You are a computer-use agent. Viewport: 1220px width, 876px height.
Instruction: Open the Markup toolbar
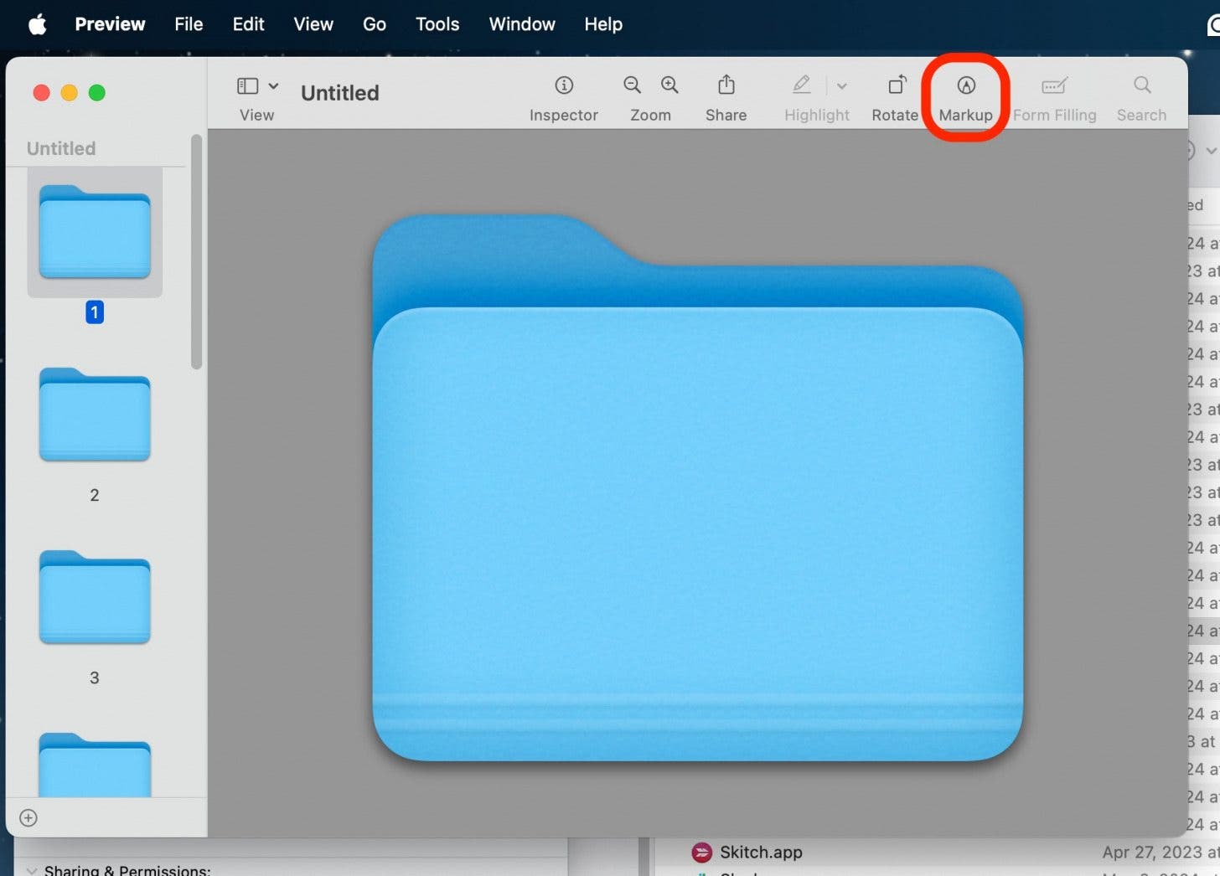pyautogui.click(x=965, y=95)
